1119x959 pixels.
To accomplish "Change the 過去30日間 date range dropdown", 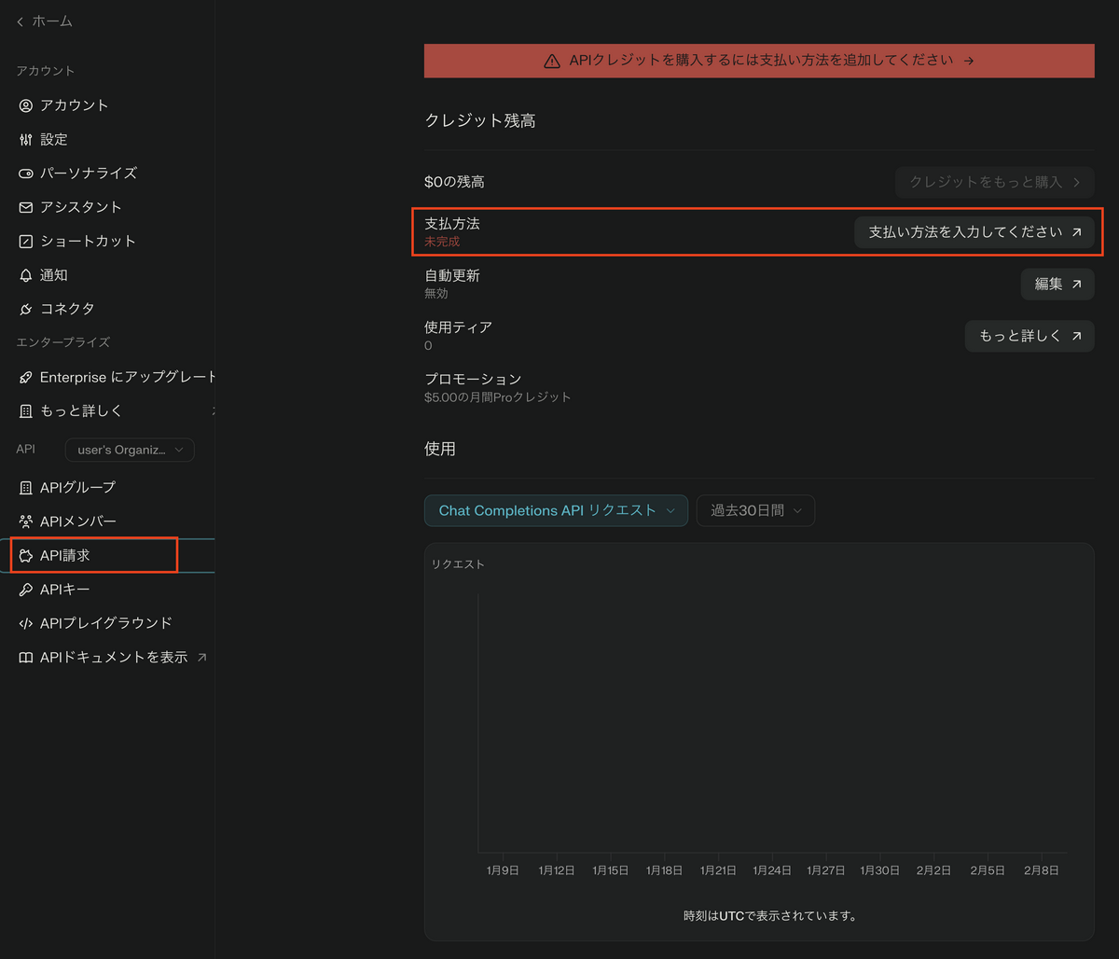I will 755,510.
